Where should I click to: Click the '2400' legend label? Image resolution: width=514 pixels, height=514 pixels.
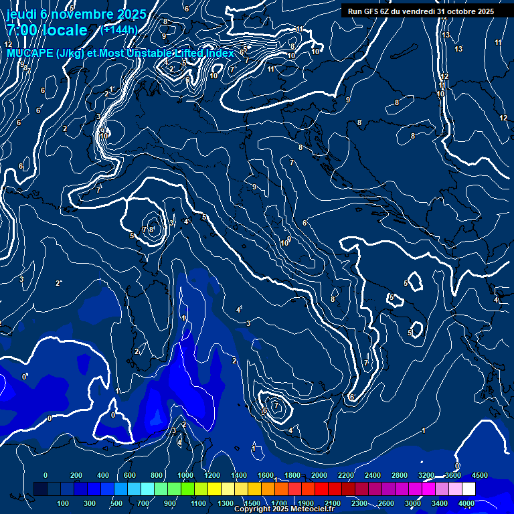373,475
